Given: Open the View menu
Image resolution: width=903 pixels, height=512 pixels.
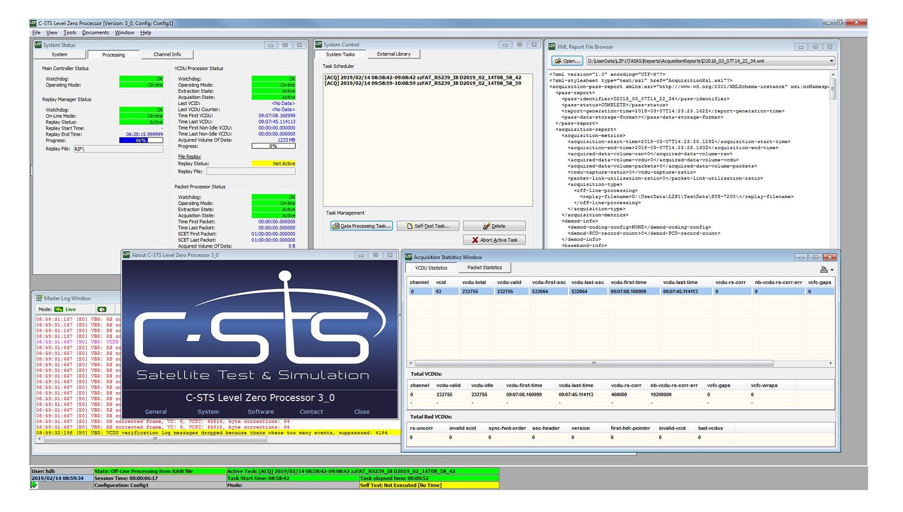Looking at the screenshot, I should (x=52, y=33).
